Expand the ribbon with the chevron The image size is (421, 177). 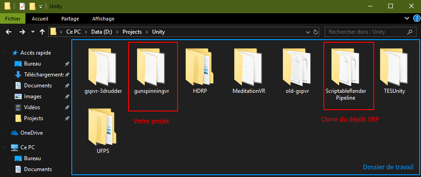coord(406,19)
